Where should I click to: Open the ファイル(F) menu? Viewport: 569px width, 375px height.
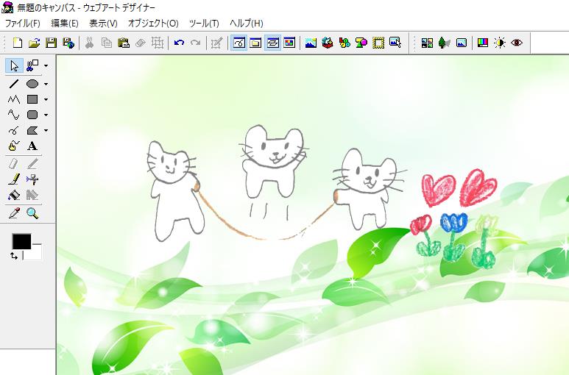(23, 24)
